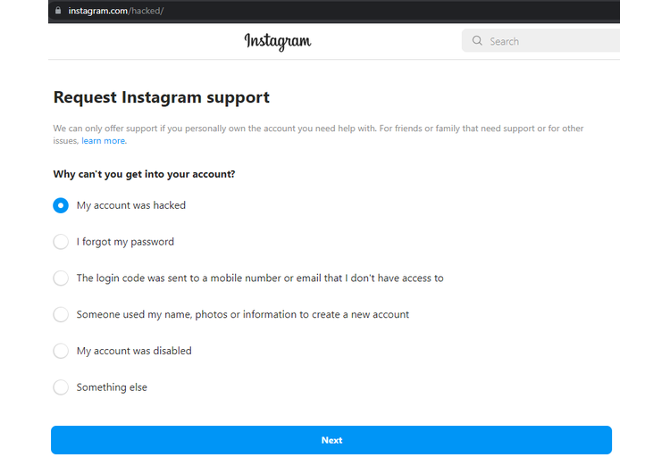Click the "My account was disabled" label text
The width and height of the screenshot is (670, 457).
[x=134, y=351]
